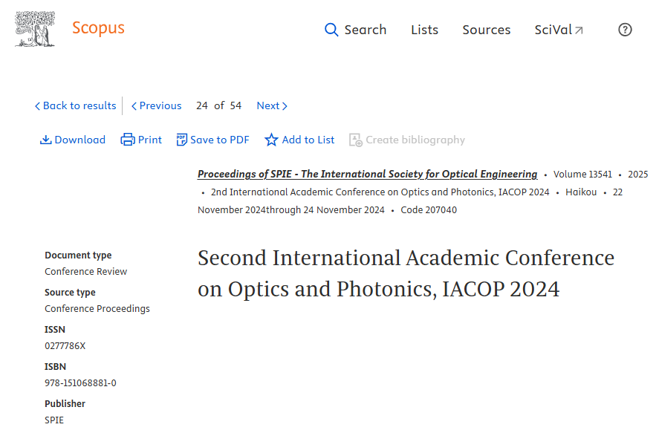This screenshot has width=656, height=433.
Task: Click the ISSN value 0277786X
Action: click(x=65, y=345)
